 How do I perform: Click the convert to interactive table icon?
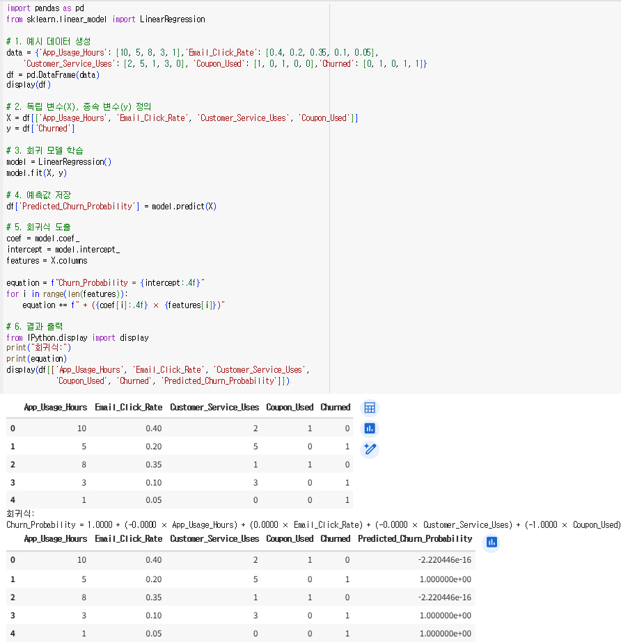[369, 408]
